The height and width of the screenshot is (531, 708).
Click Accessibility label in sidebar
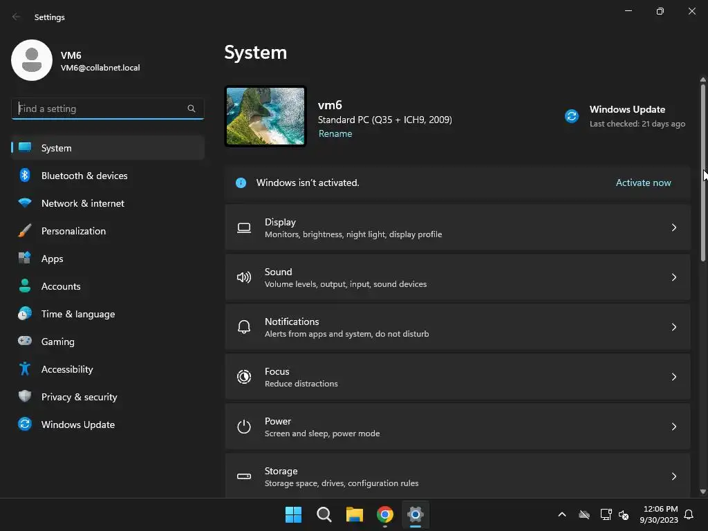click(67, 369)
